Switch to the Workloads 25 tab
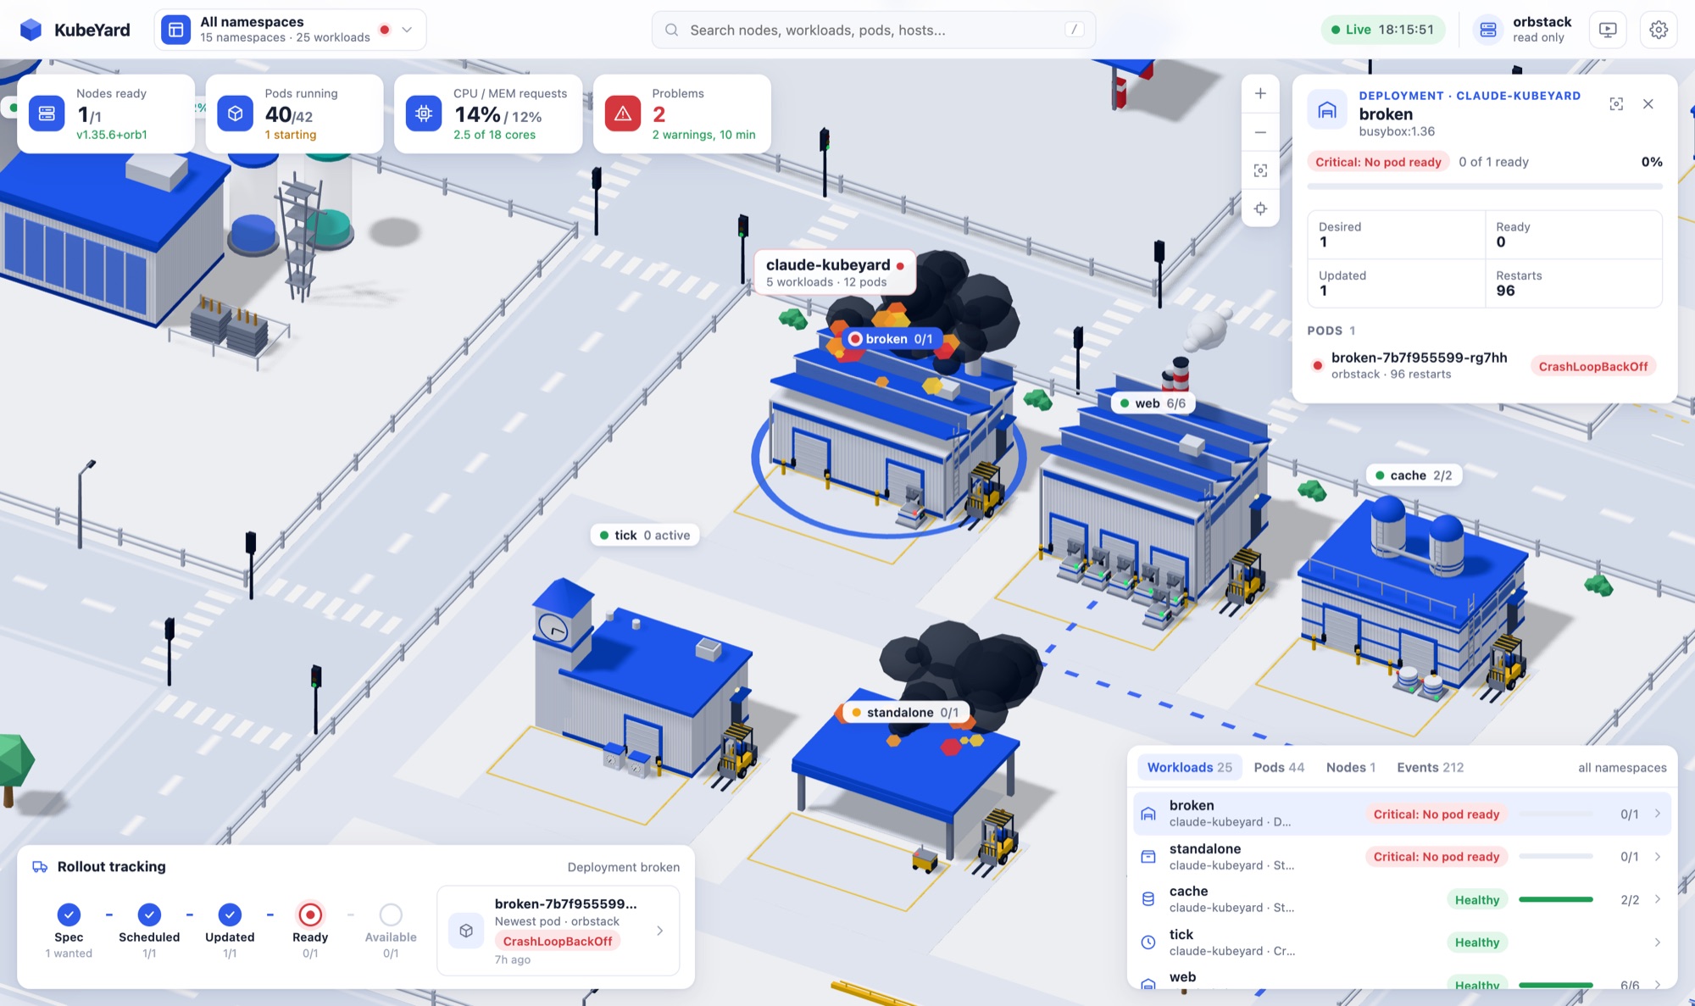The image size is (1695, 1006). (x=1189, y=767)
